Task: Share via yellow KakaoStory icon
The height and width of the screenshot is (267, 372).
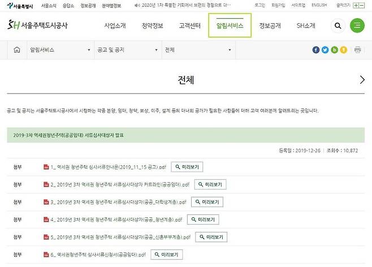Action: [x=343, y=50]
